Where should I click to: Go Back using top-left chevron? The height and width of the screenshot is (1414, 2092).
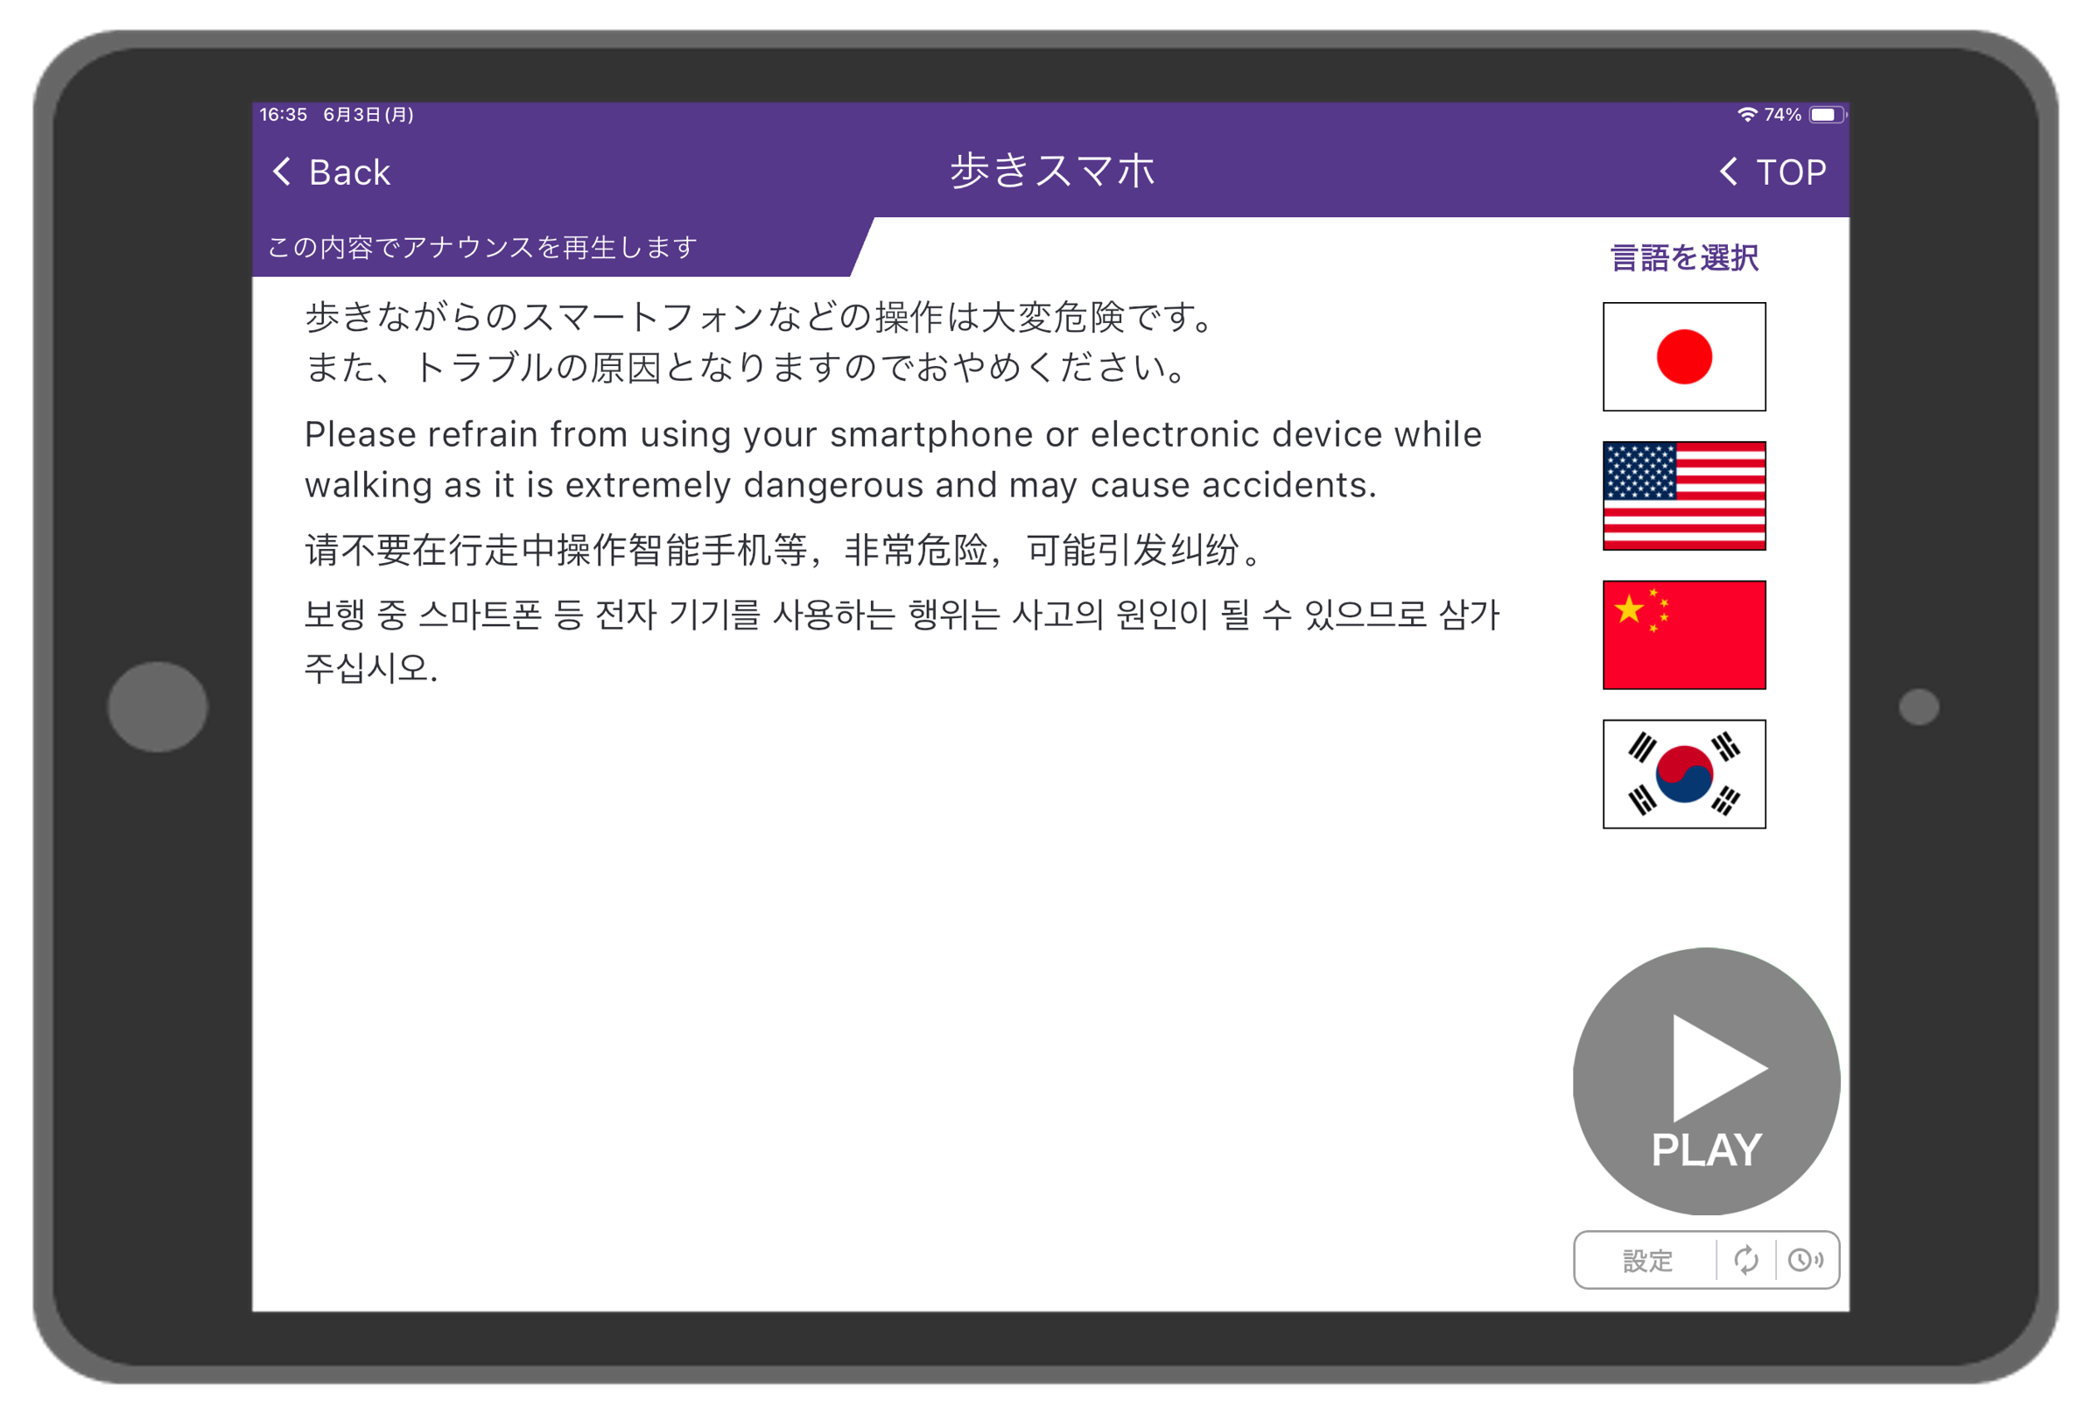click(331, 172)
